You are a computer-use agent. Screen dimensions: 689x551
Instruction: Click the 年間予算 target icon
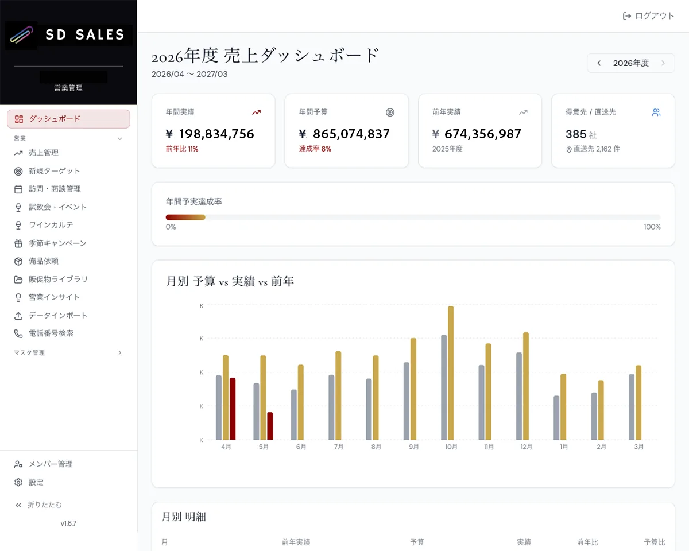click(390, 112)
